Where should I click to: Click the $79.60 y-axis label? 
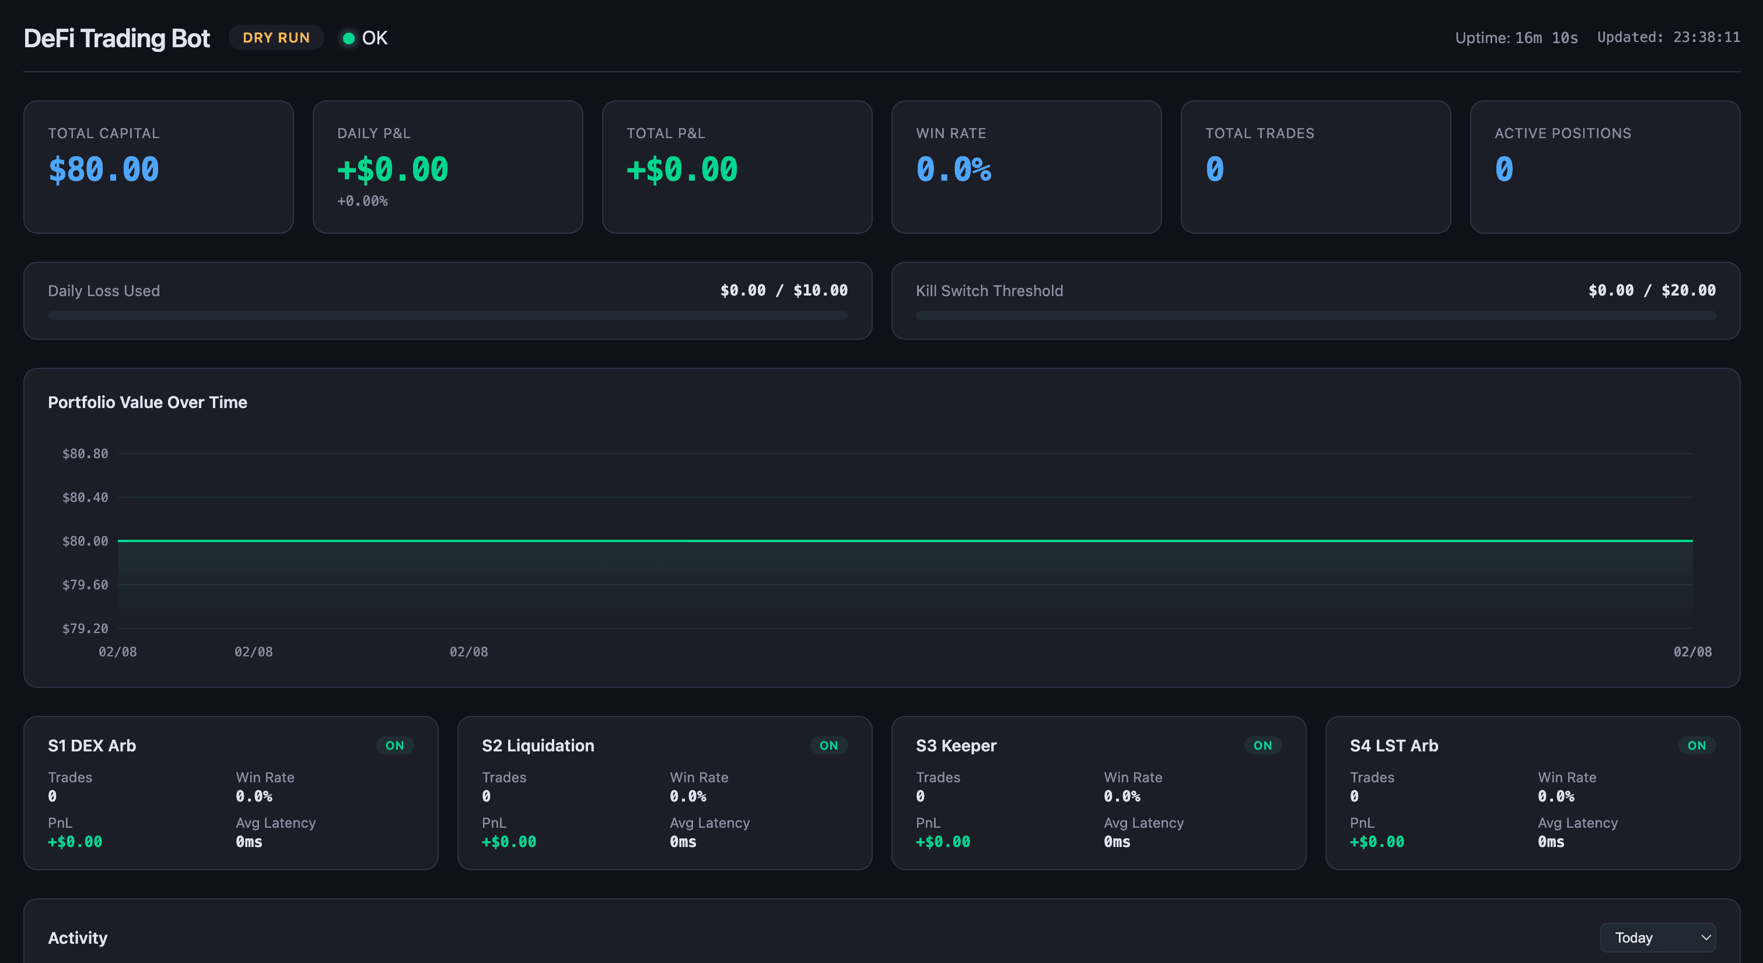(x=86, y=585)
